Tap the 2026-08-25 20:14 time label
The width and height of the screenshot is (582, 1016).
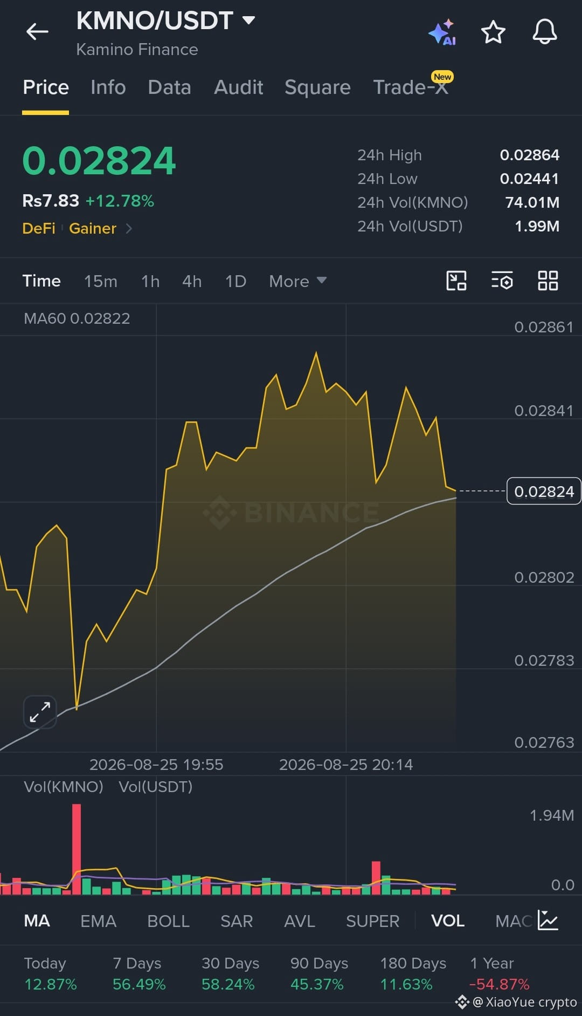346,765
